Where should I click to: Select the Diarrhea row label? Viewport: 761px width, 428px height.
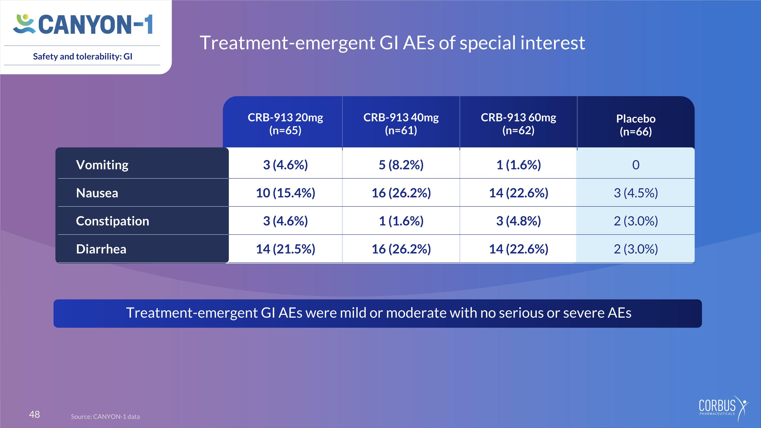click(x=101, y=249)
